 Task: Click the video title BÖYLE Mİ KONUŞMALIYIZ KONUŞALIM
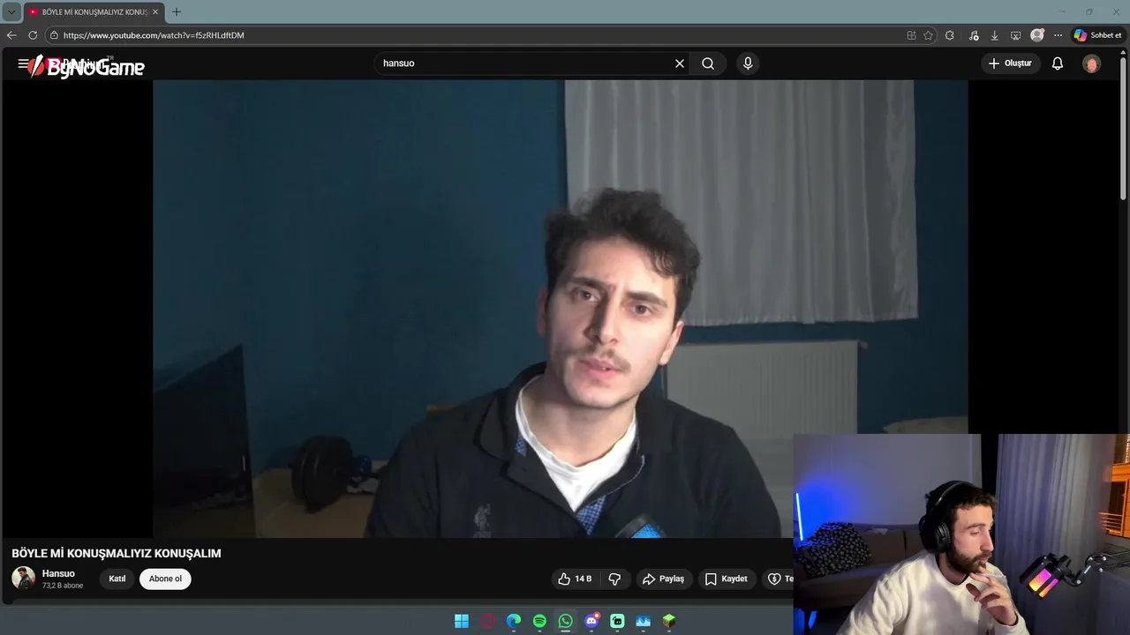117,553
